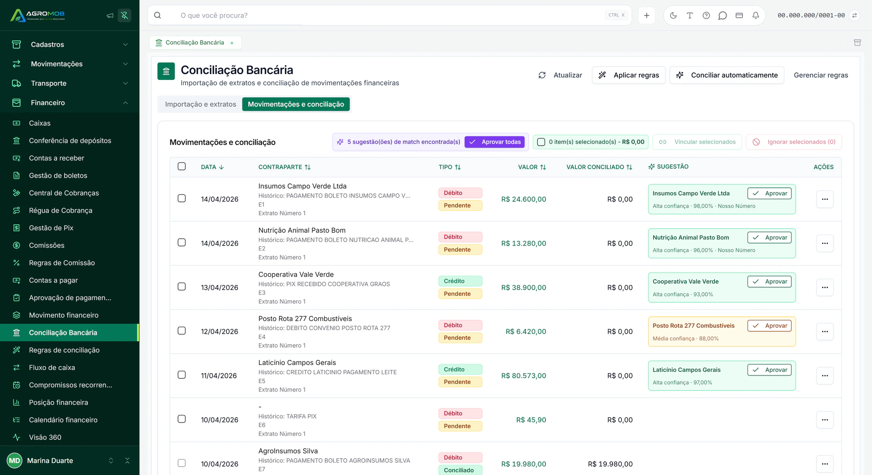Sort by the Contraparte column

(284, 167)
